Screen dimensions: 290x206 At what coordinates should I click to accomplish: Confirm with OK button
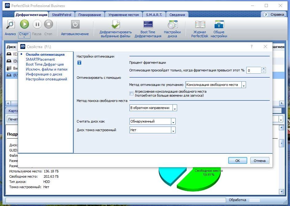[x=237, y=161]
